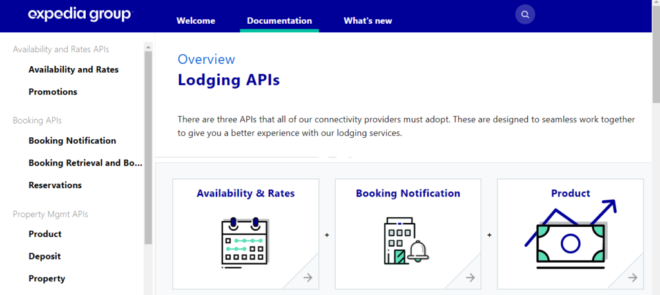The width and height of the screenshot is (660, 295).
Task: Click the arrow on Product card
Action: click(633, 278)
